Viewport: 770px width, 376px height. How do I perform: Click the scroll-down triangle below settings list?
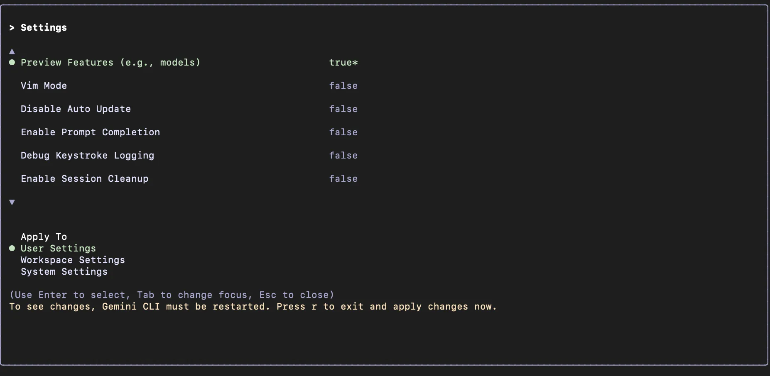(x=12, y=202)
